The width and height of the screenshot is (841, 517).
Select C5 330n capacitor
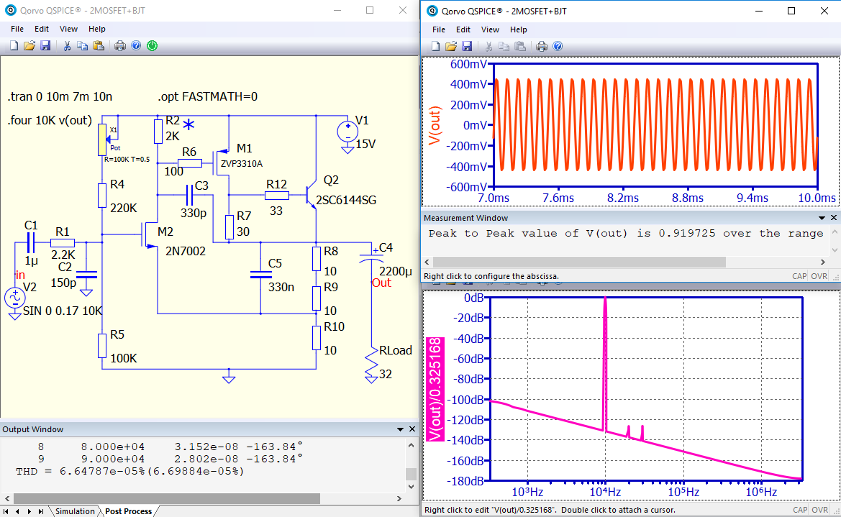click(x=260, y=275)
